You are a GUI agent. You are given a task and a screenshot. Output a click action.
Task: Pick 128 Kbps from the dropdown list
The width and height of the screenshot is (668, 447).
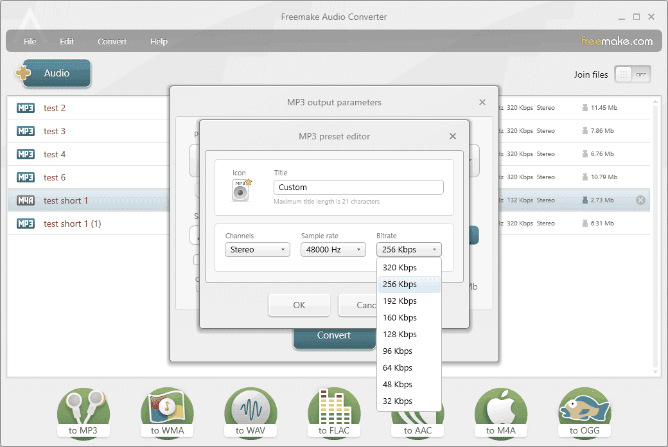409,334
